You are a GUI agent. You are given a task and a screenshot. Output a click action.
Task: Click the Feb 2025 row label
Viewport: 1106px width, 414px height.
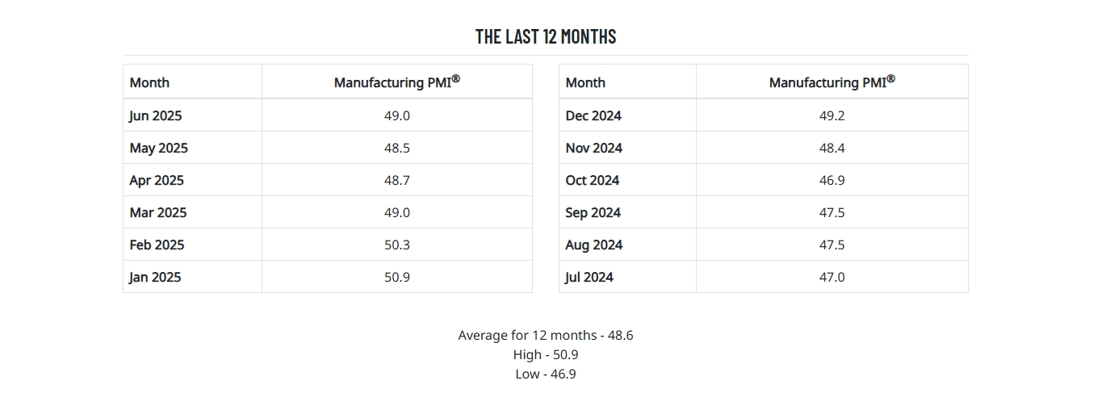coord(157,245)
